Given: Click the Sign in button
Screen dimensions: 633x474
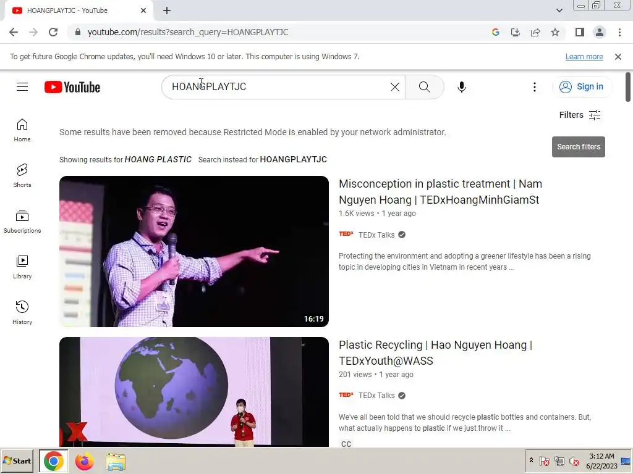Looking at the screenshot, I should 582,86.
